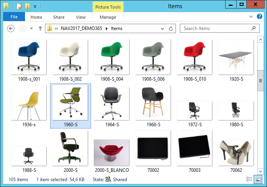This screenshot has height=187, width=267.
Task: Open the View ribbon tab
Action: (81, 17)
